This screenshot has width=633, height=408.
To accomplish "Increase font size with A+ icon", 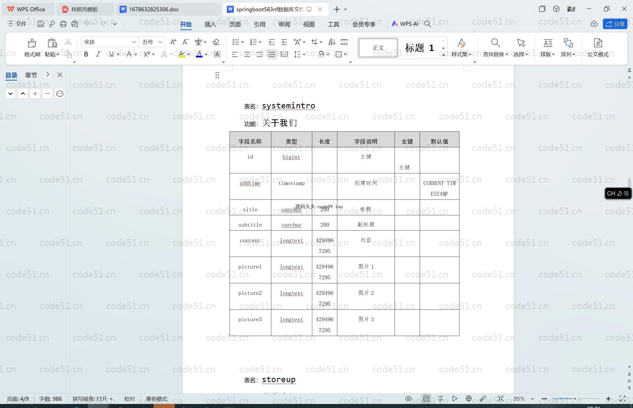I will point(173,42).
